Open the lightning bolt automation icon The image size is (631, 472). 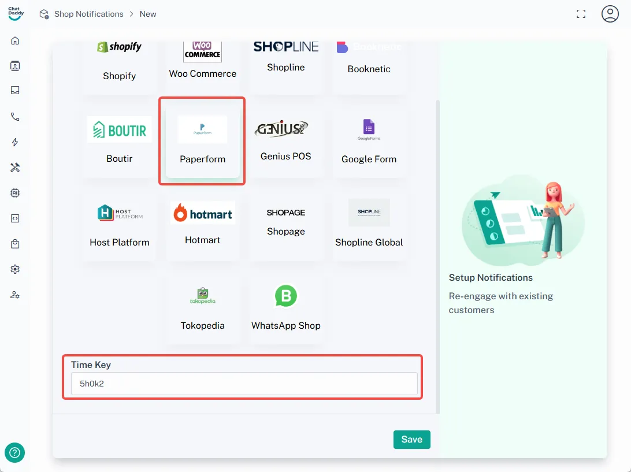coord(15,142)
